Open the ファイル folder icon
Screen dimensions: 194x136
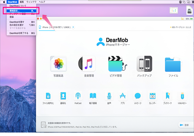point(174,64)
